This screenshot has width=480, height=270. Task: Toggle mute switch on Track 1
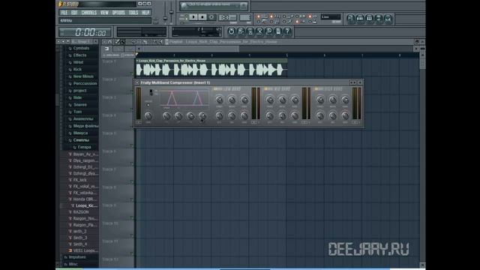131,73
